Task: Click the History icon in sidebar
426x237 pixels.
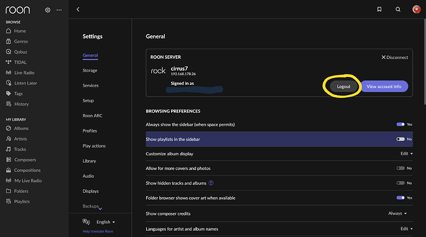Action: point(9,104)
